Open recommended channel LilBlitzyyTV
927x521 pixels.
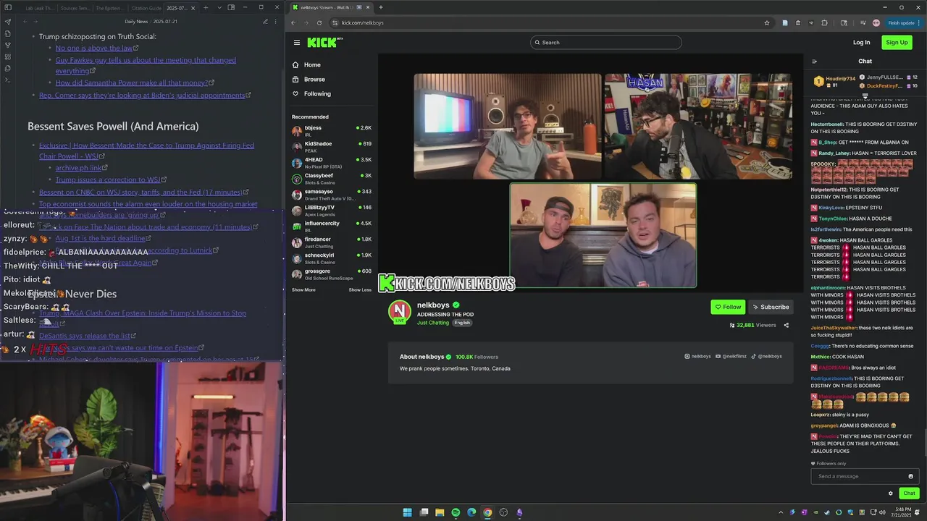click(x=332, y=210)
